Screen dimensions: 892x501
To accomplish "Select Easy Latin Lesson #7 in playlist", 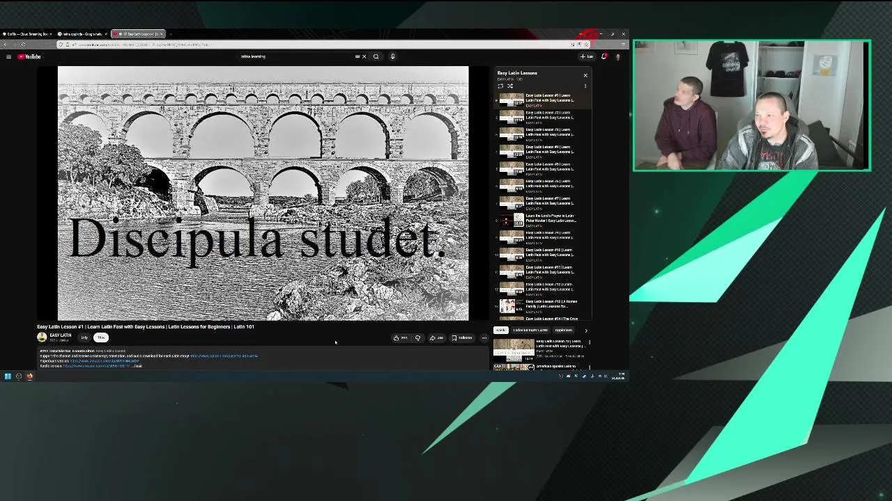I will pyautogui.click(x=542, y=202).
